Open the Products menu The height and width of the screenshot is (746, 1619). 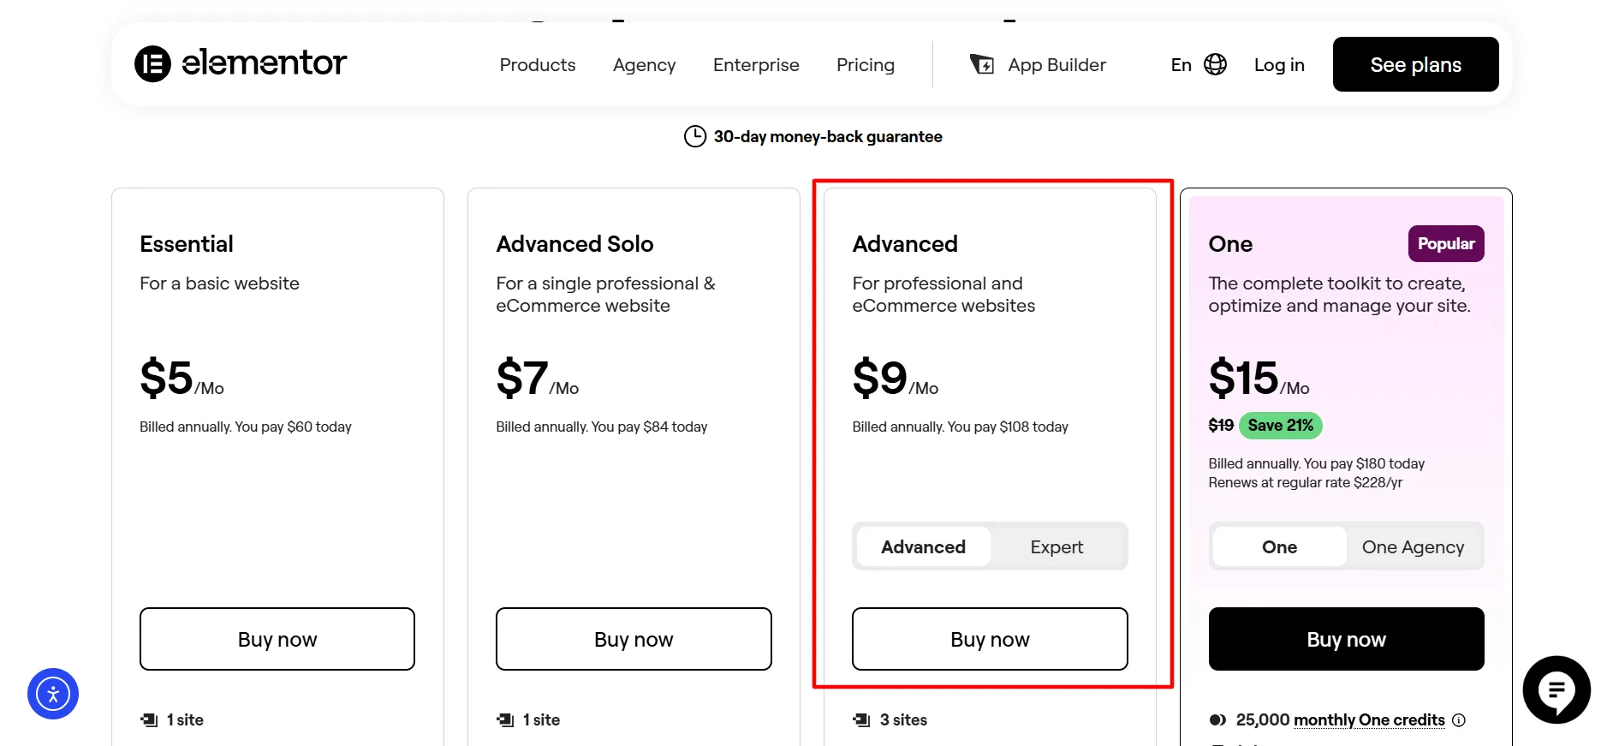538,65
